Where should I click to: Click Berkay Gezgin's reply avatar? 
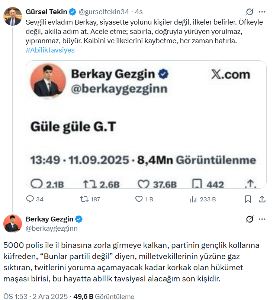click(13, 223)
